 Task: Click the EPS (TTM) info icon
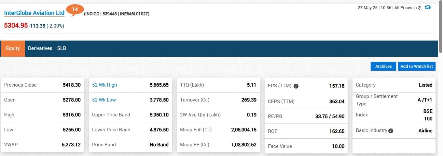click(296, 86)
